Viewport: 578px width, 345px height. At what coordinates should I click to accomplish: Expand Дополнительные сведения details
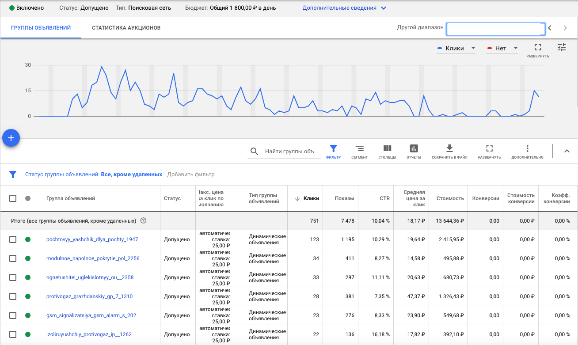[x=344, y=8]
